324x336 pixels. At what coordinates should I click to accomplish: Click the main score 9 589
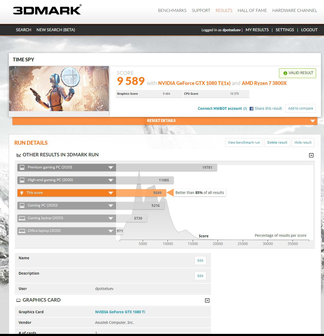click(x=131, y=81)
